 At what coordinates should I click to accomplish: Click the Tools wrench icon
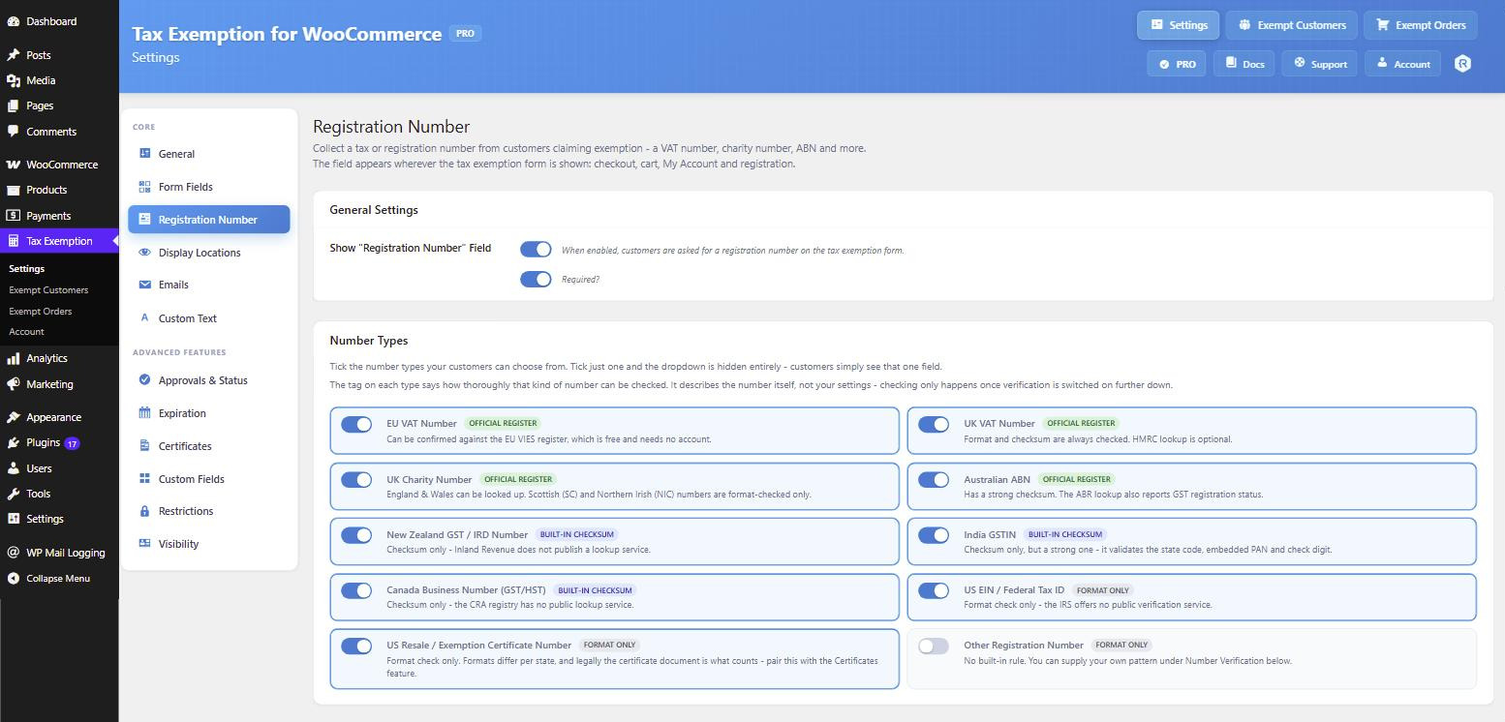click(13, 494)
